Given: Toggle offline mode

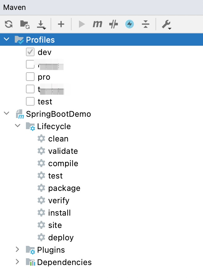Looking at the screenshot, I should [130, 24].
